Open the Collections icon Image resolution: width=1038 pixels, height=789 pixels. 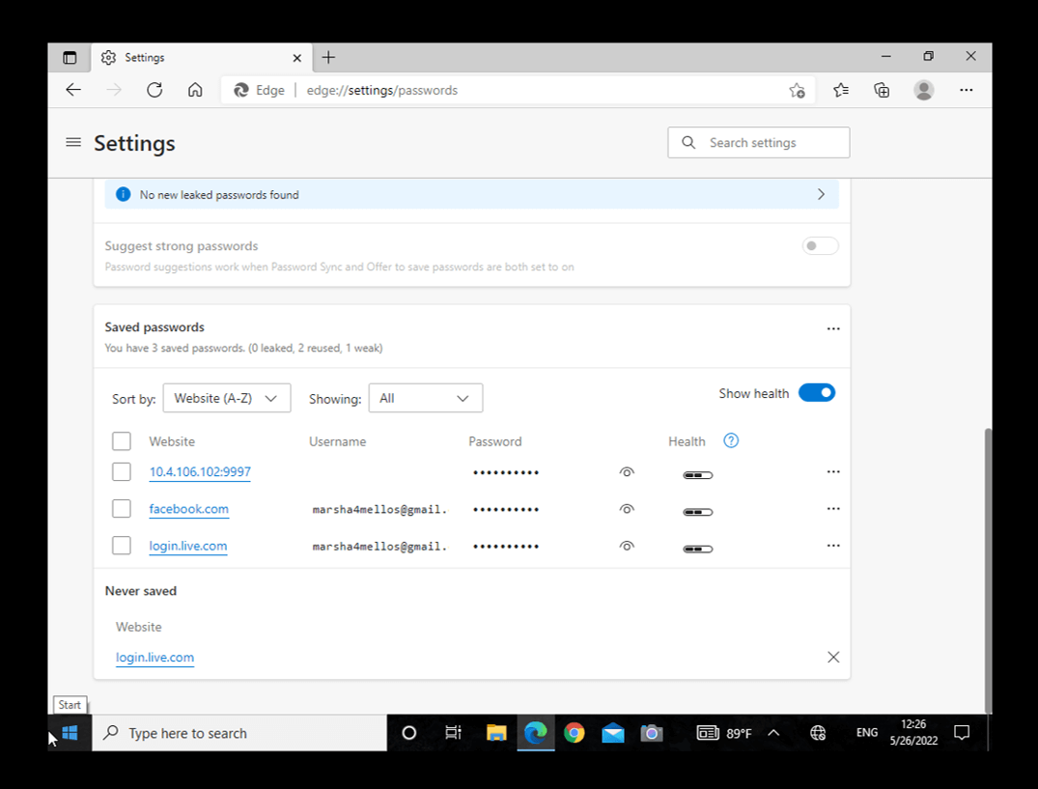click(x=882, y=90)
